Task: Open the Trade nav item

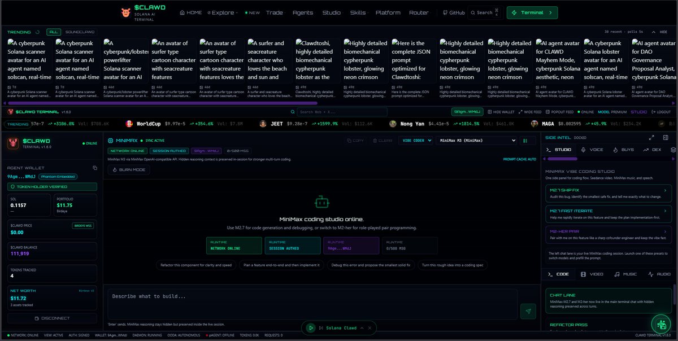Action: point(275,12)
